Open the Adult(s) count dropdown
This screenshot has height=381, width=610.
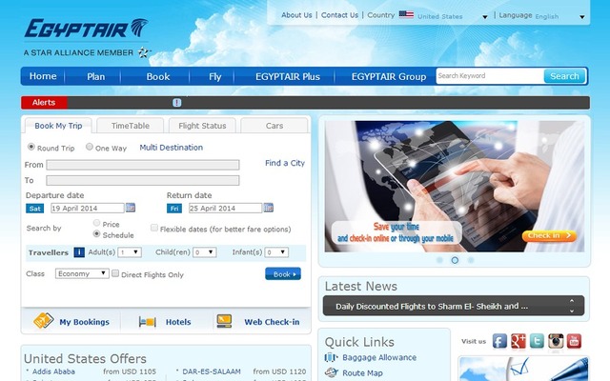130,252
